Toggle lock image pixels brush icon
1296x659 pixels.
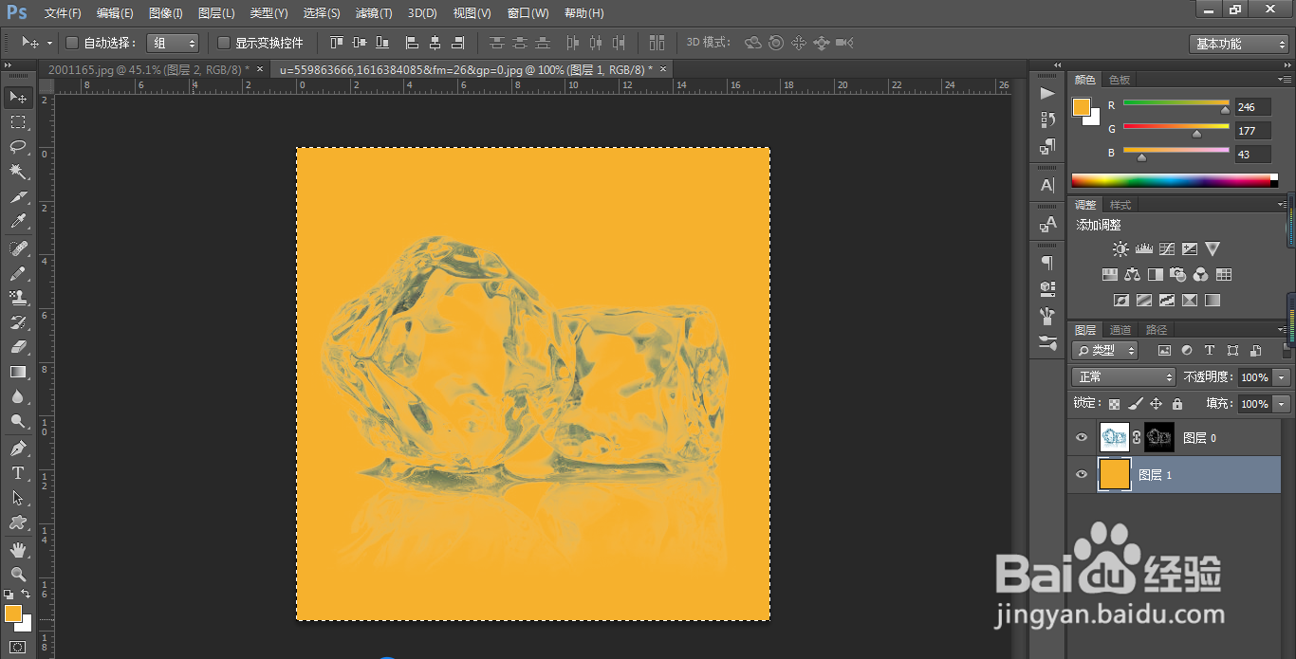pyautogui.click(x=1136, y=404)
